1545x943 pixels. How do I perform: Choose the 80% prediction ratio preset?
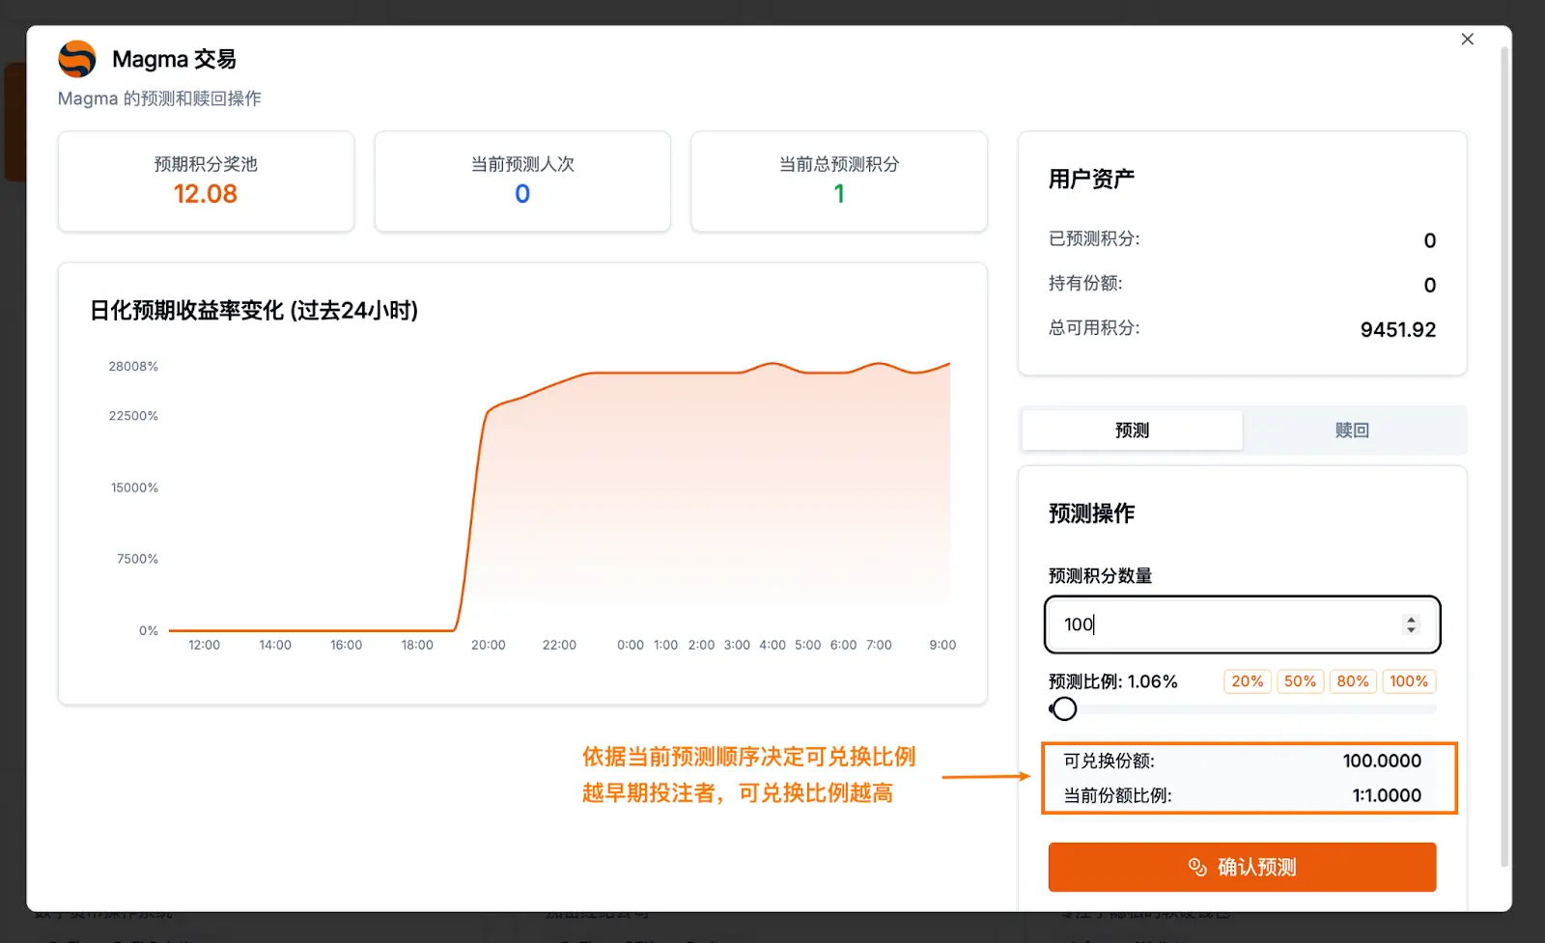coord(1352,681)
